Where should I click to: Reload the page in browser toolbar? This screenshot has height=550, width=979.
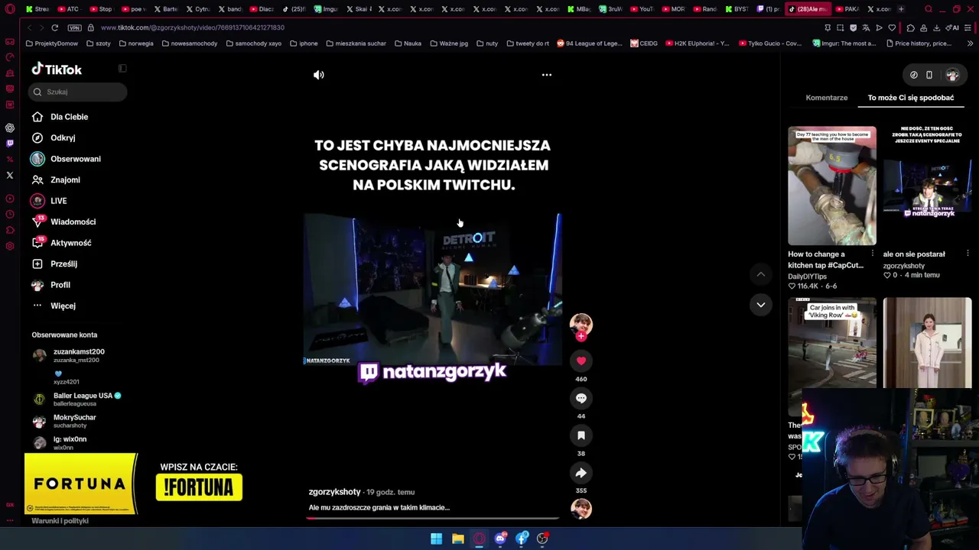[x=54, y=27]
